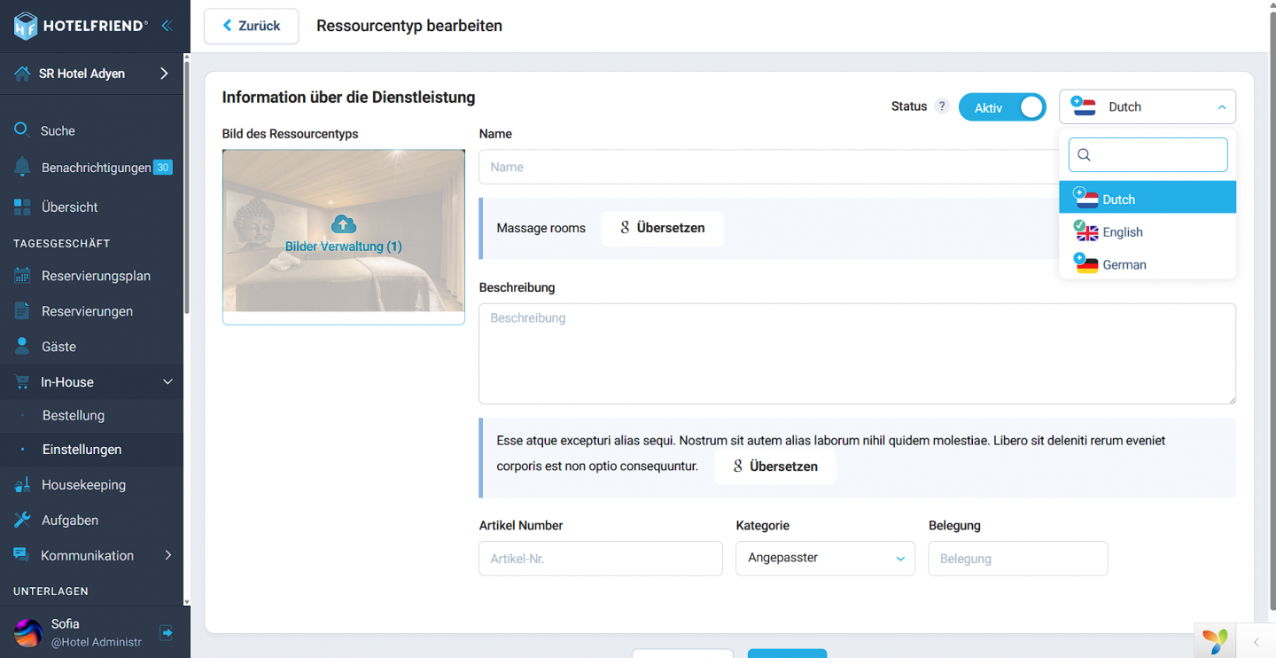Image resolution: width=1276 pixels, height=658 pixels.
Task: Click the Benachrichtigungen bell icon
Action: click(x=22, y=168)
